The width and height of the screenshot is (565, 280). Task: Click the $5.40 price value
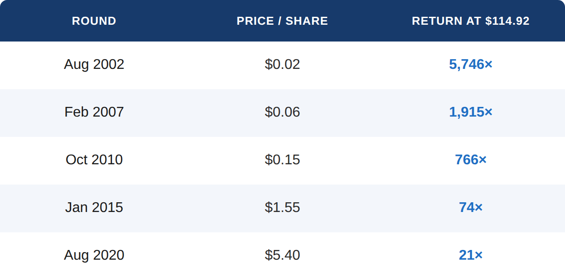[282, 255]
